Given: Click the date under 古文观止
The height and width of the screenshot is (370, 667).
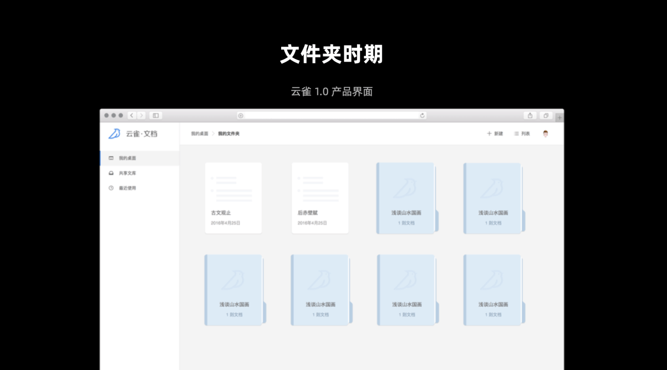Looking at the screenshot, I should 225,223.
